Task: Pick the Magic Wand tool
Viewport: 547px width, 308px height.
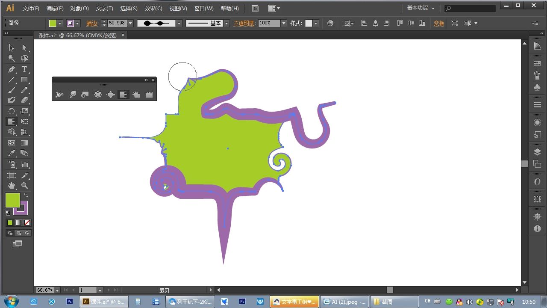Action: click(12, 59)
